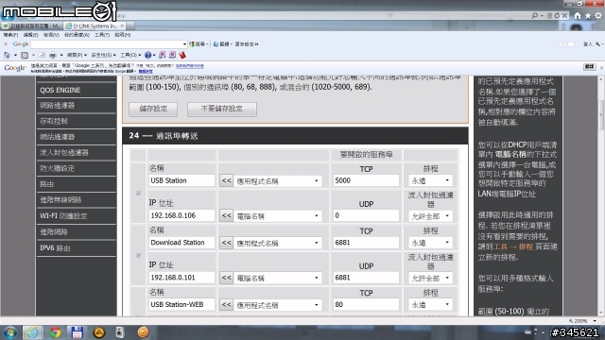Viewport: 605px width, 340px height.
Task: Click the address bar search magnifier
Action: 534,16
